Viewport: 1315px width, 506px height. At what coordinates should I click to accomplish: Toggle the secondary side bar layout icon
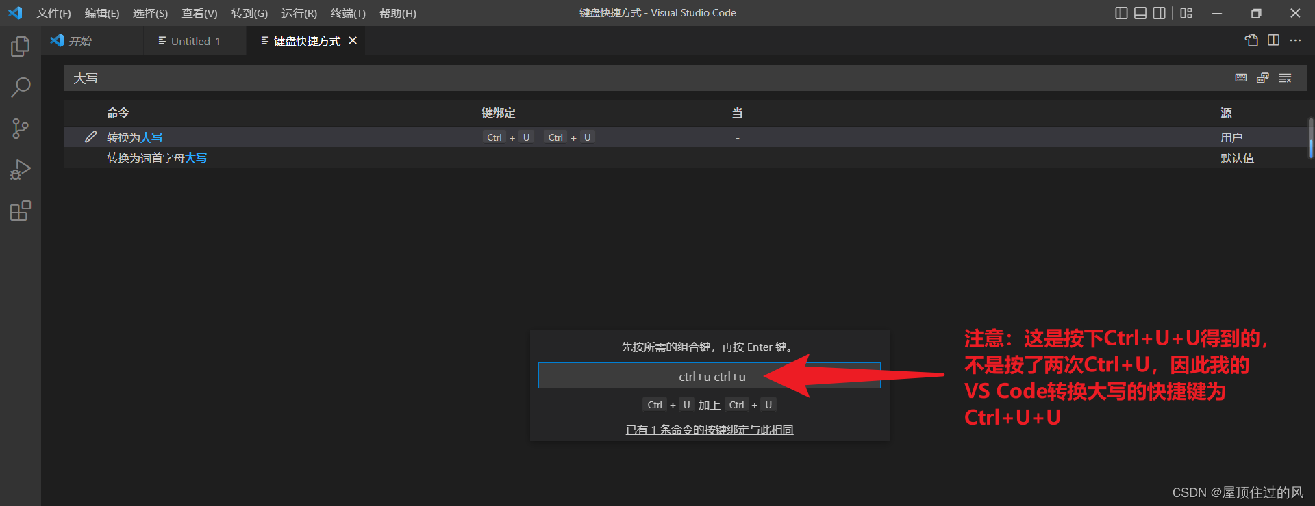[1159, 13]
